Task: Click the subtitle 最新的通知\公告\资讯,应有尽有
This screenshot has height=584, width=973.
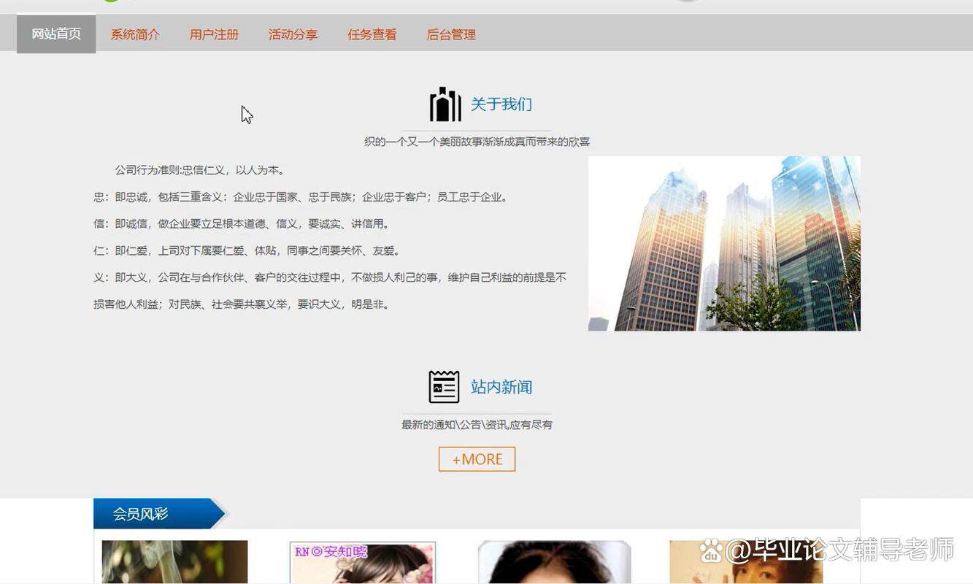Action: 477,425
